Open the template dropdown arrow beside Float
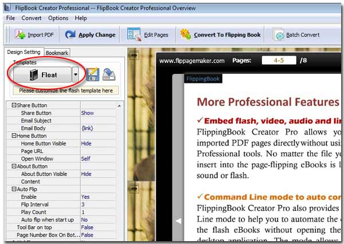Viewport: 344px width, 244px height. click(x=76, y=75)
